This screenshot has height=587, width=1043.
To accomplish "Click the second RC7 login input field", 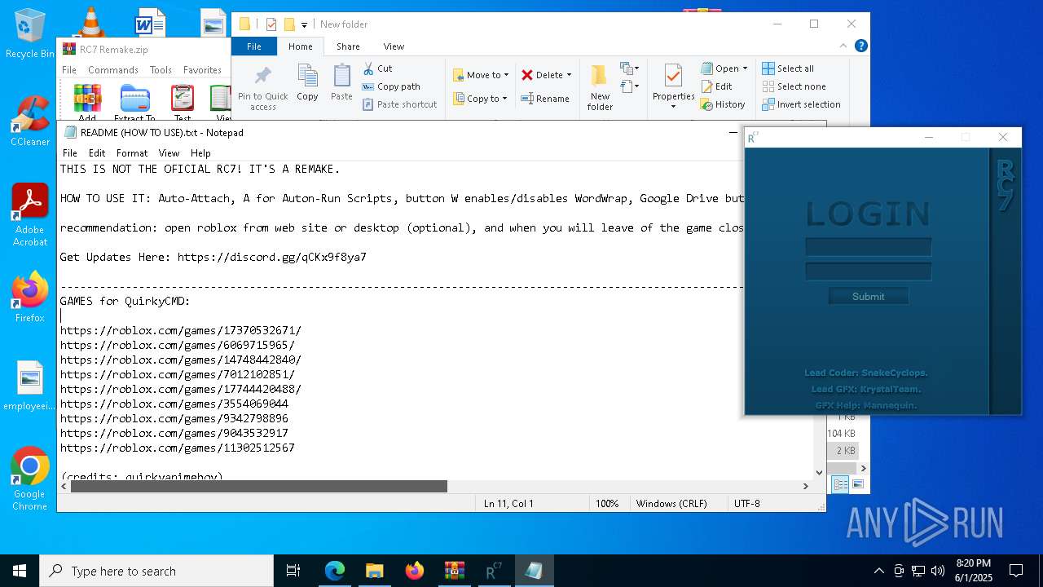I will point(868,271).
